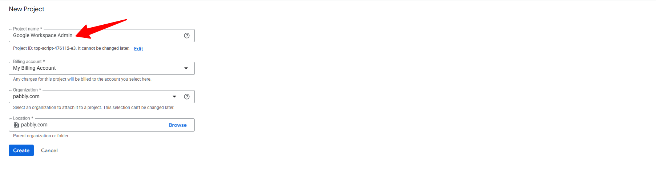This screenshot has width=656, height=186.
Task: Click pabbly.com in the Location field
Action: point(34,125)
